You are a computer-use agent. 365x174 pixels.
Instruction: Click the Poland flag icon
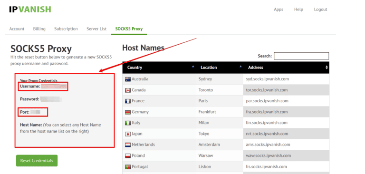point(127,155)
